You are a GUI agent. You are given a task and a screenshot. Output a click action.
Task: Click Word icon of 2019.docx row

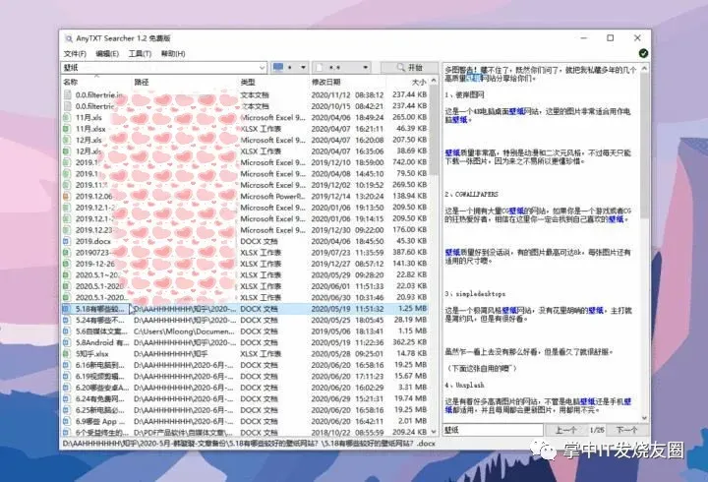point(67,241)
